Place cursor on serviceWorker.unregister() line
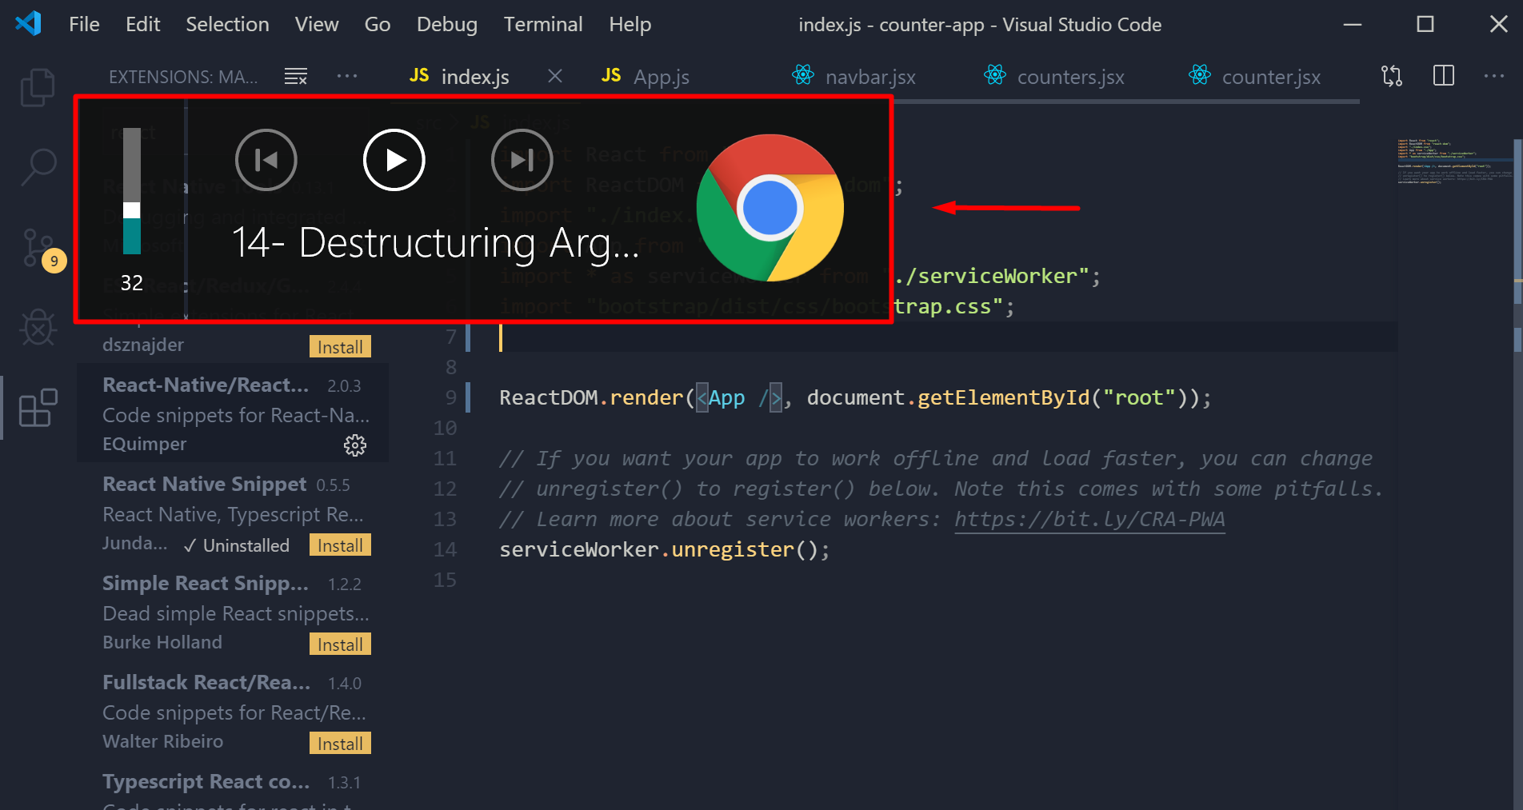The image size is (1523, 810). (x=665, y=550)
